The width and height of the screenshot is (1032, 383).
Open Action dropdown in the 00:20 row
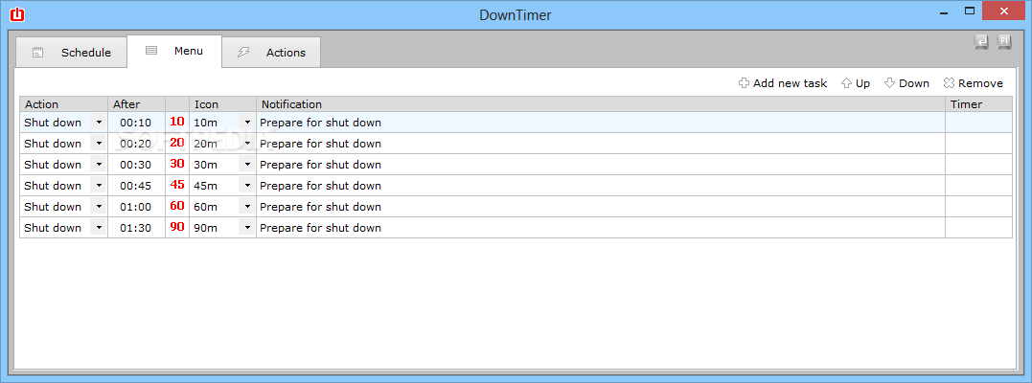point(99,144)
